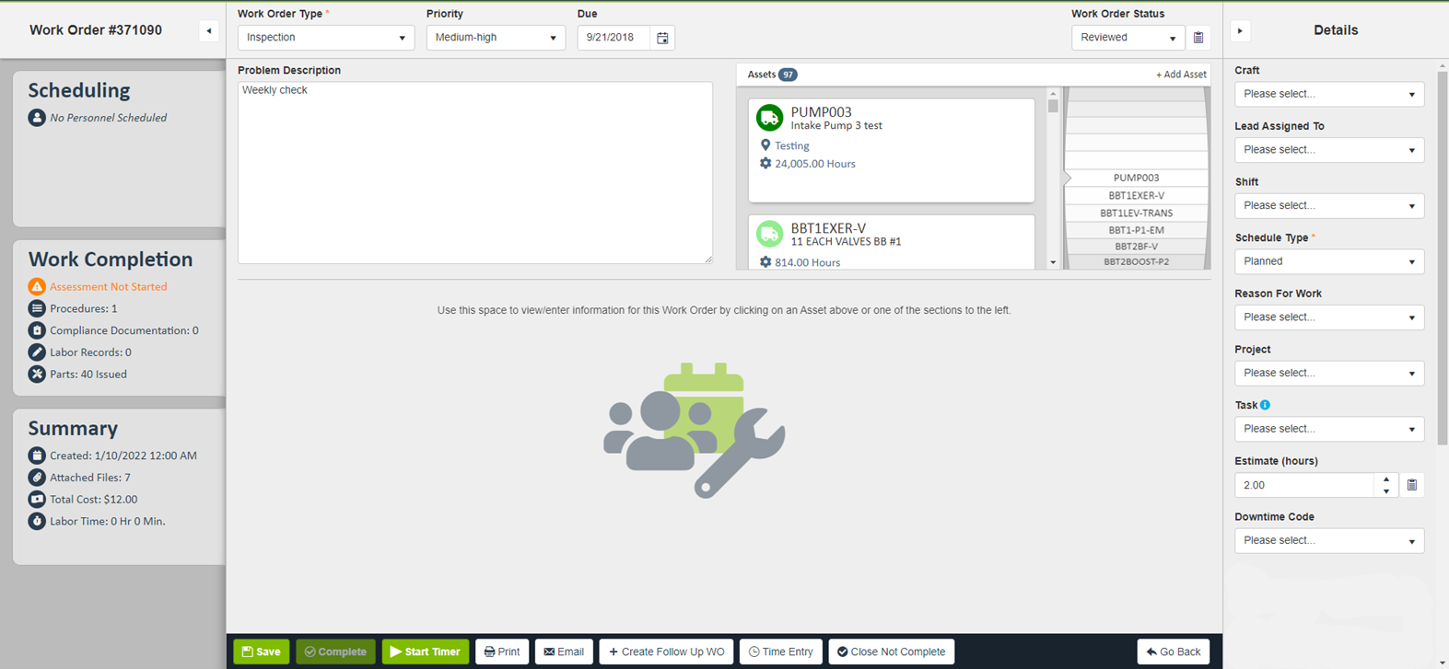Click the Task info icon
1449x669 pixels.
[x=1265, y=405]
